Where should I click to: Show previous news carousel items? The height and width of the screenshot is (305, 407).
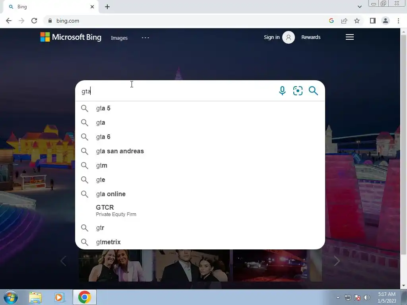coord(63,261)
